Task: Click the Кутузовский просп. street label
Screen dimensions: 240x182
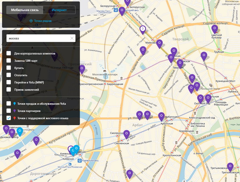Action: [62, 136]
